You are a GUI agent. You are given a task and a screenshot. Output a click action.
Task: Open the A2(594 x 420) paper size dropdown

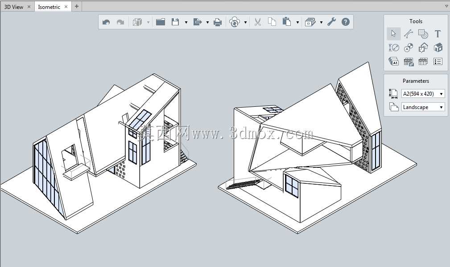pyautogui.click(x=423, y=94)
